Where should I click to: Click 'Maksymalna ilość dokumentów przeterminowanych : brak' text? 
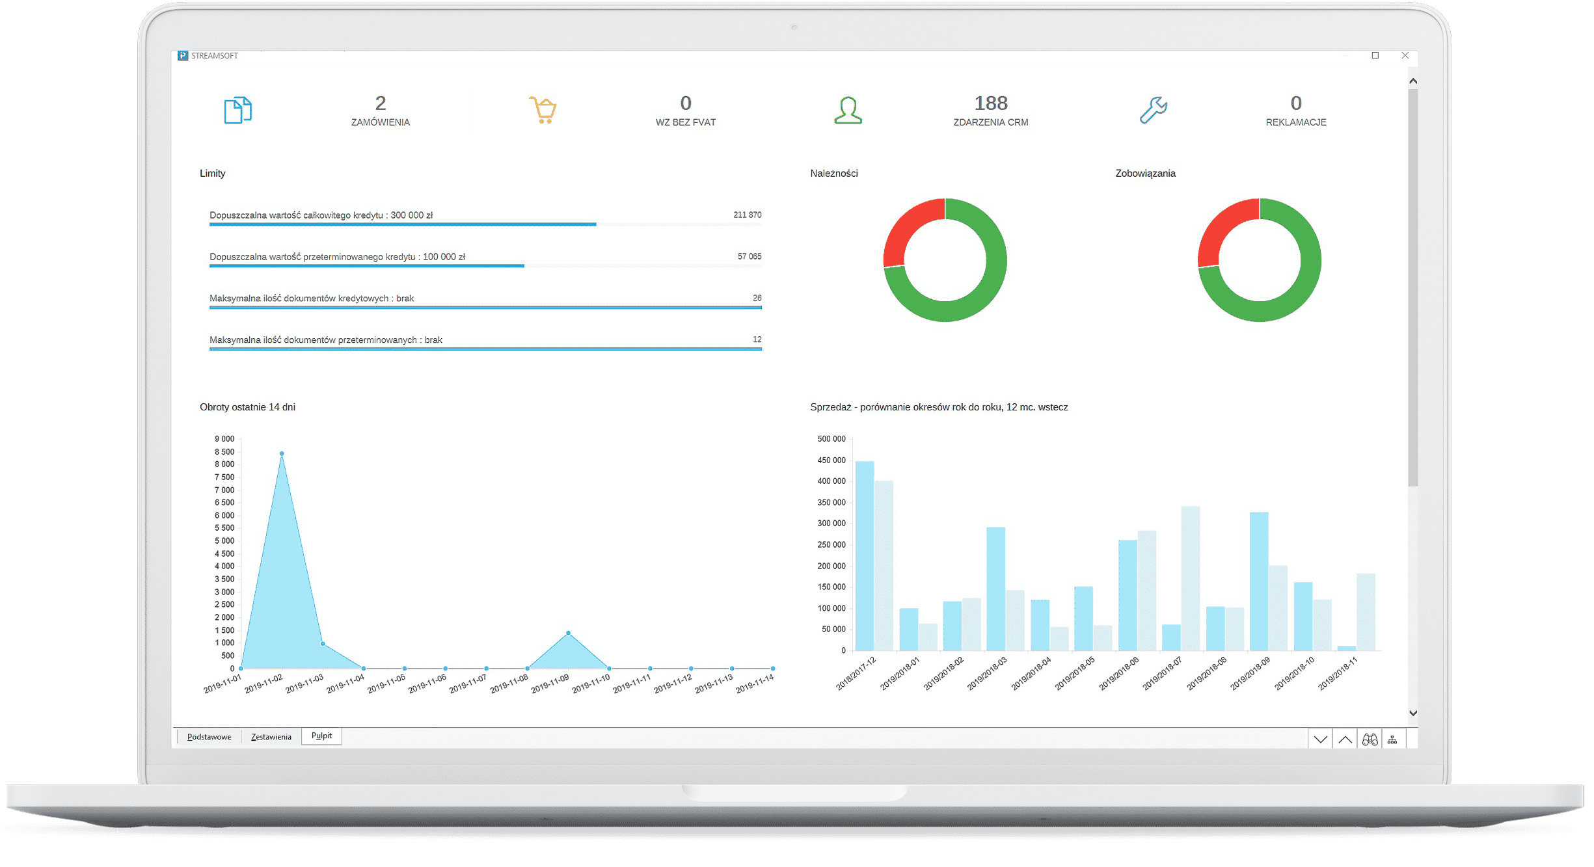326,340
